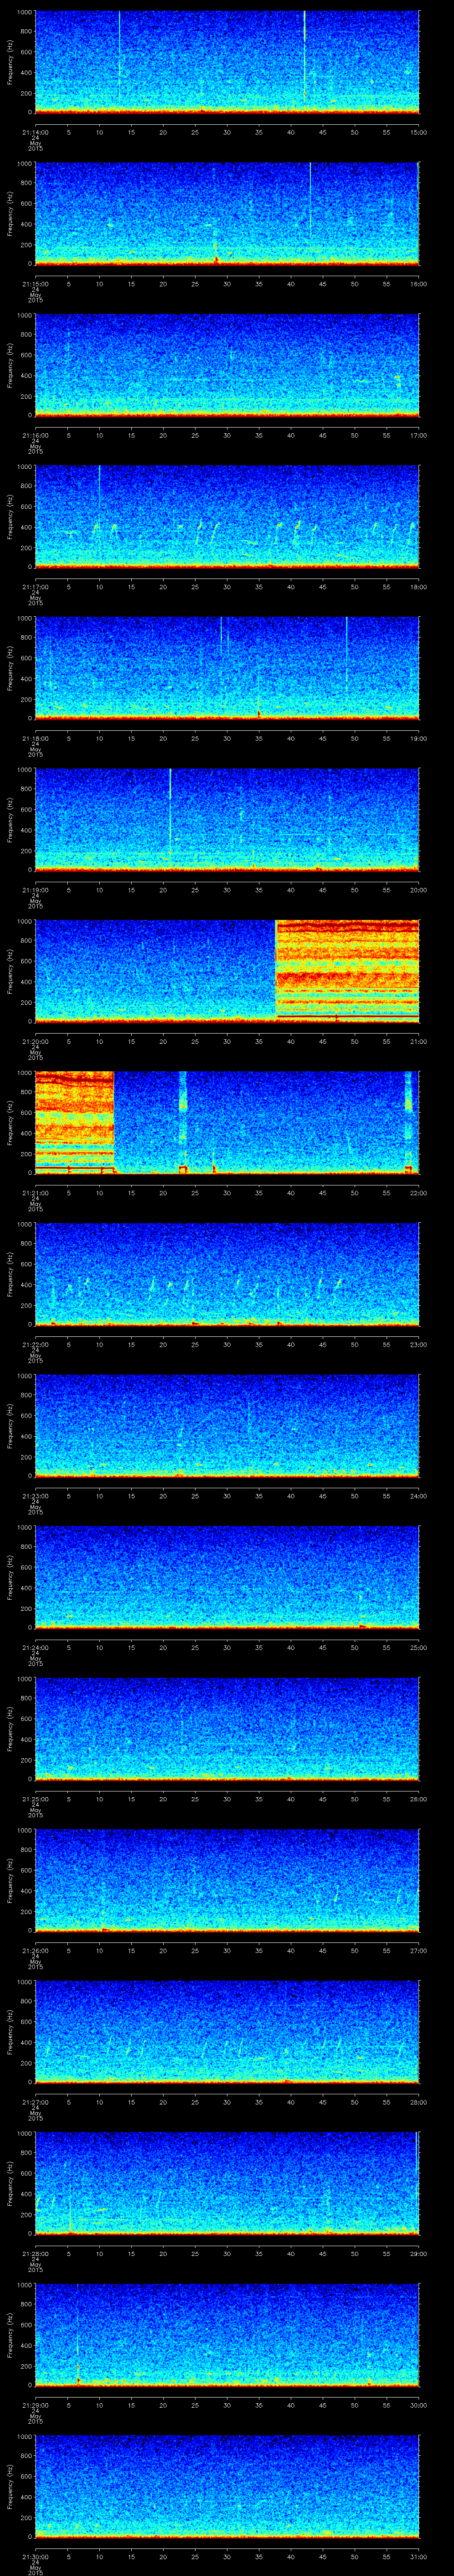Click the 400 frequency tick of 21:17:00 panel
The width and height of the screenshot is (454, 2576).
click(27, 527)
